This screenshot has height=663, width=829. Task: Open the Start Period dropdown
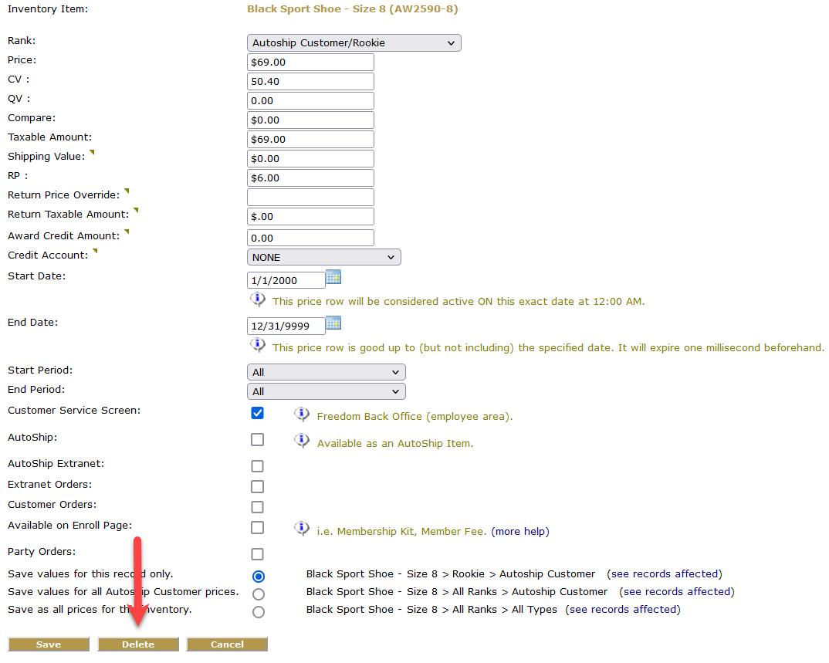point(326,373)
